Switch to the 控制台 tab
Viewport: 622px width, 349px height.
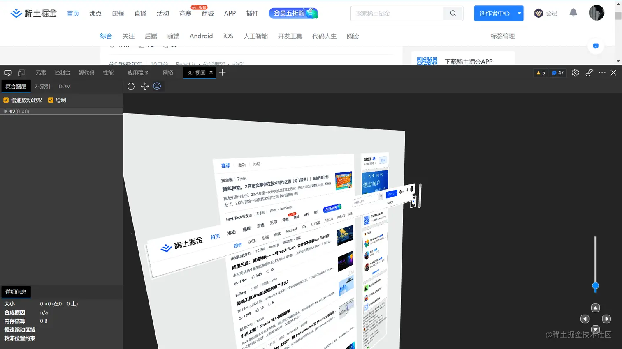point(62,72)
